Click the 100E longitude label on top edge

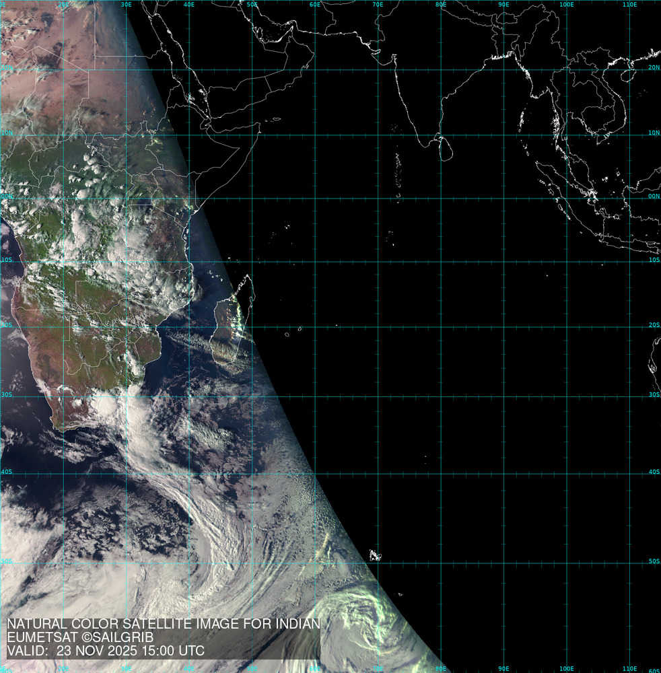(567, 5)
